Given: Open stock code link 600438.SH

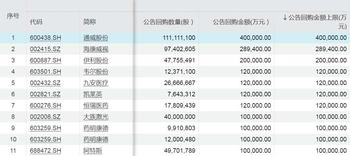Looking at the screenshot, I should click(45, 38).
